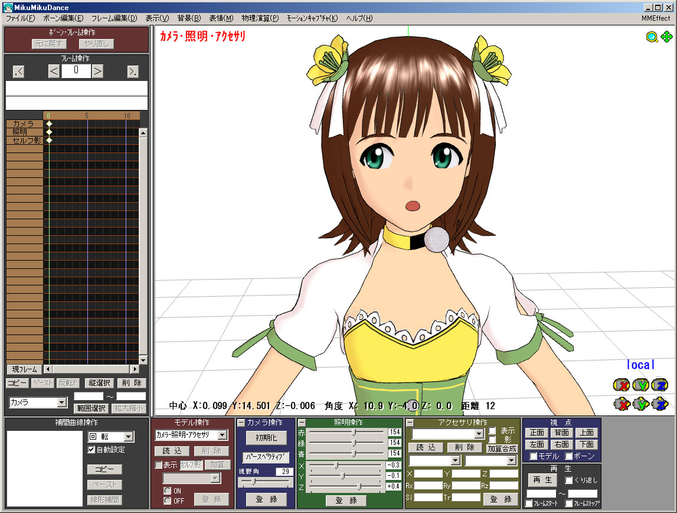Enable ボーン view-follow checkbox
Image resolution: width=677 pixels, height=513 pixels.
tap(568, 456)
